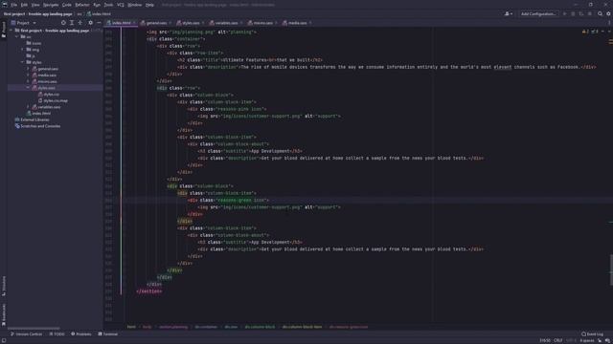The width and height of the screenshot is (613, 344).
Task: Expand variables.sass file node
Action: [x=28, y=107]
